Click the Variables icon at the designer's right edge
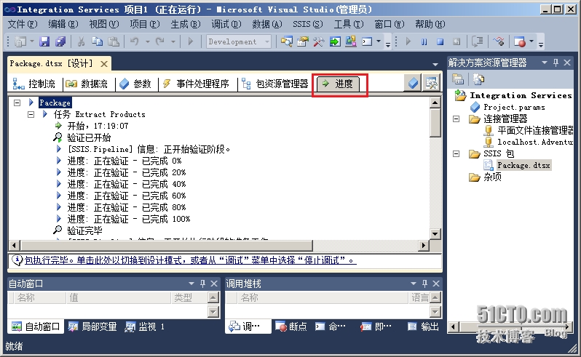The height and width of the screenshot is (357, 581). (431, 83)
